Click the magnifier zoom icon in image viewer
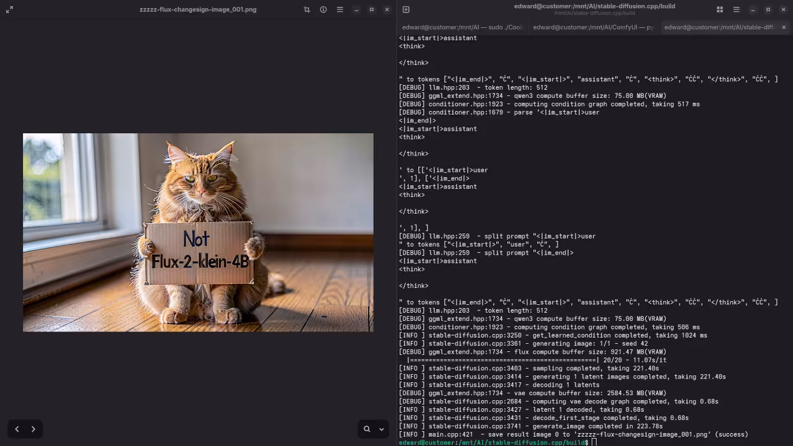Viewport: 793px width, 446px height. [x=367, y=429]
